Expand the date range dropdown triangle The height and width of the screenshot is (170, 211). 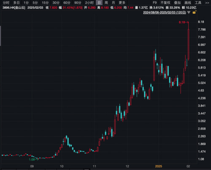click(x=189, y=13)
